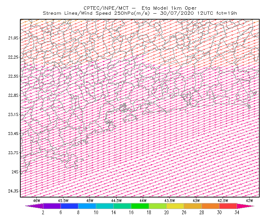This screenshot has height=216, width=280.
Task: Click the 23.1S latitude axis label
Action: coord(13,114)
